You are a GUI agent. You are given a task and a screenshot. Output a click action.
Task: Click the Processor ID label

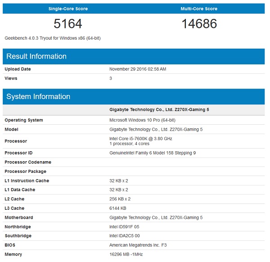pyautogui.click(x=18, y=153)
